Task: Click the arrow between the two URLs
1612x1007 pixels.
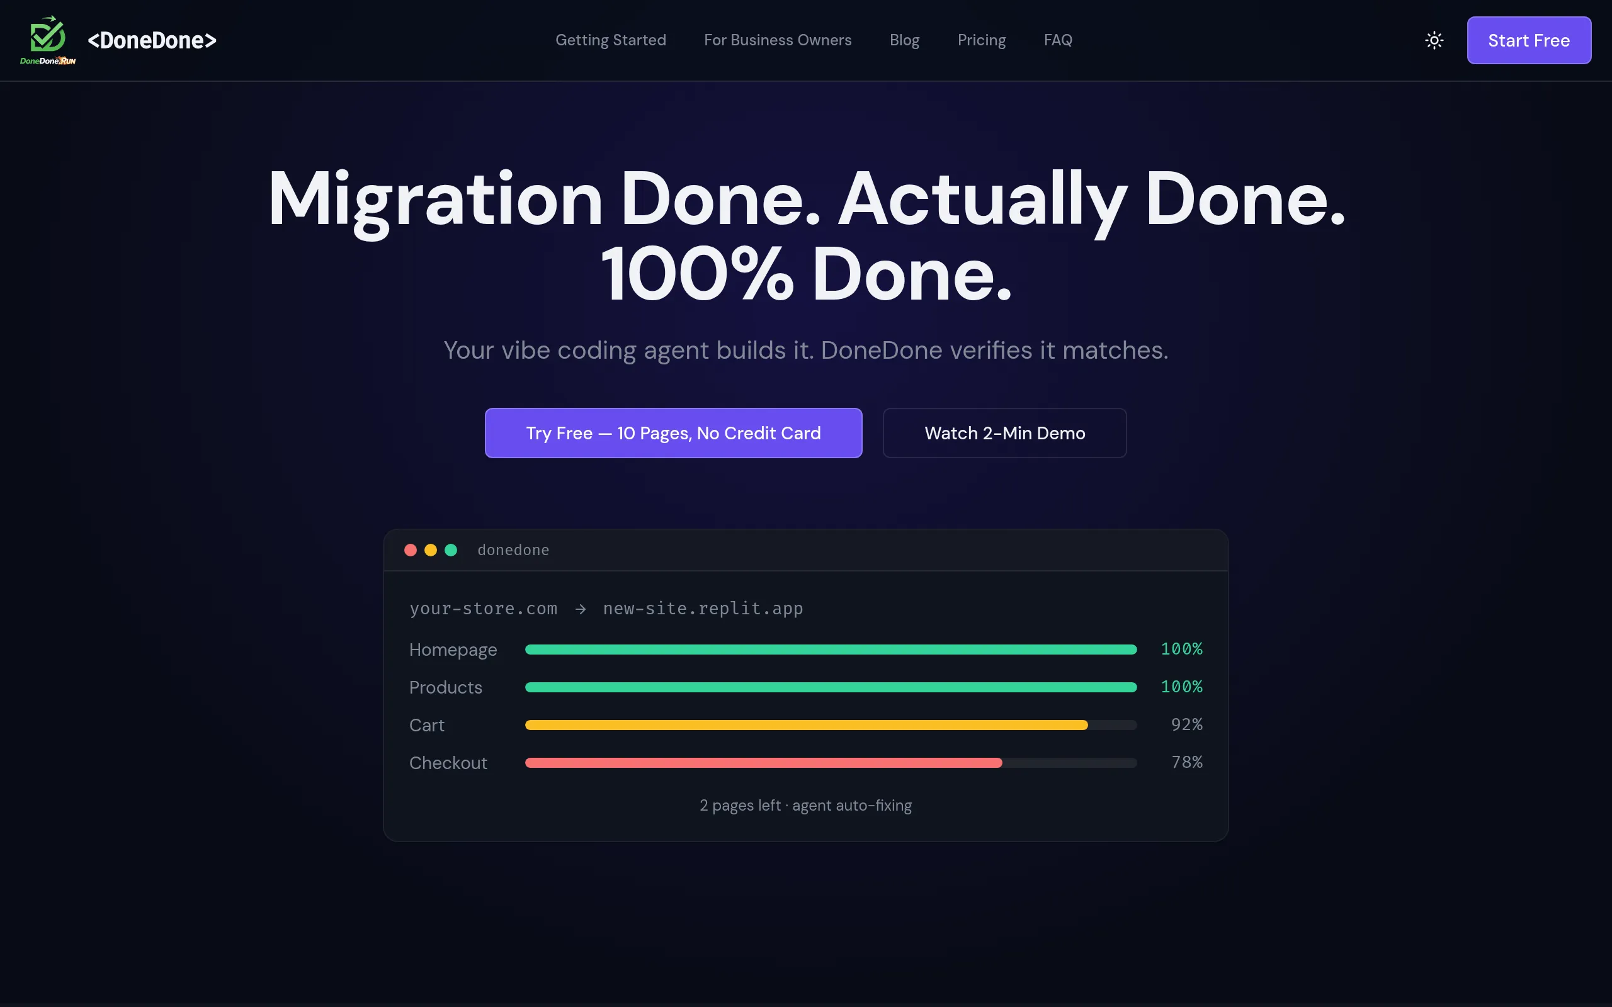Action: pos(580,609)
